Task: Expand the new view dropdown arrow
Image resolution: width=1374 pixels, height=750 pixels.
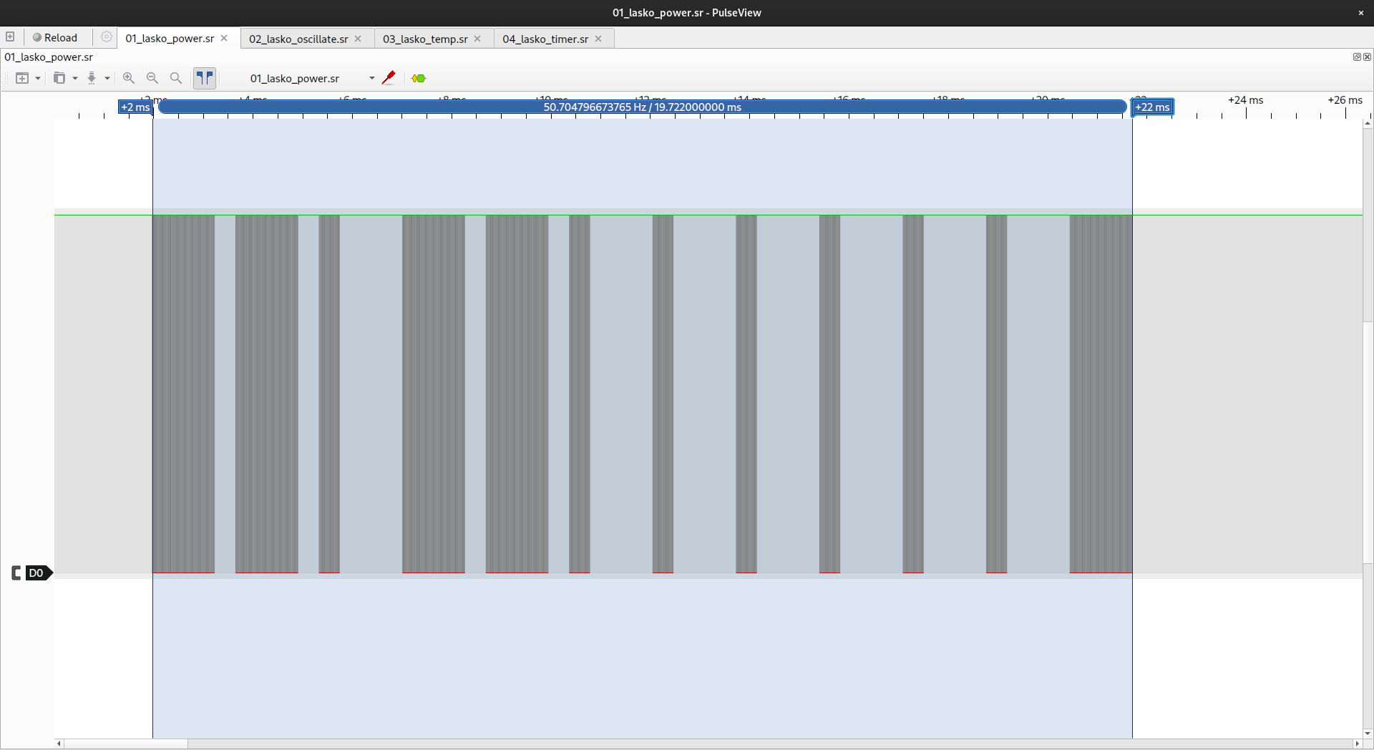Action: pyautogui.click(x=38, y=78)
